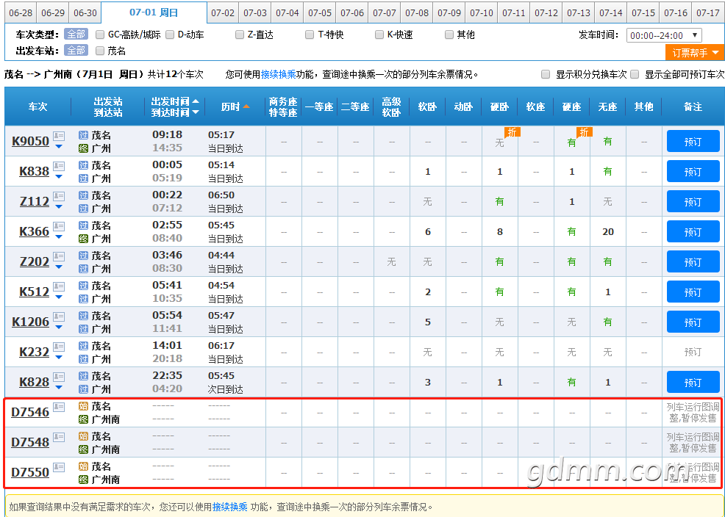Tick the K-快速 train type checkbox

click(379, 35)
